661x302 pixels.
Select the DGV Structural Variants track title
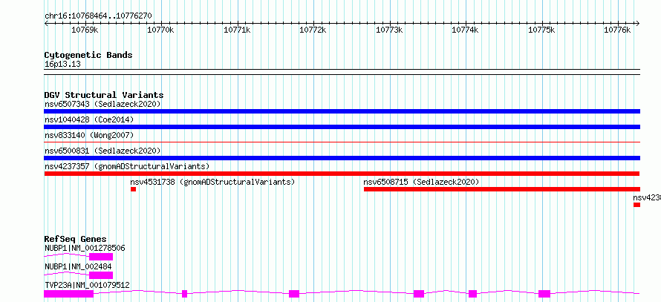click(104, 95)
